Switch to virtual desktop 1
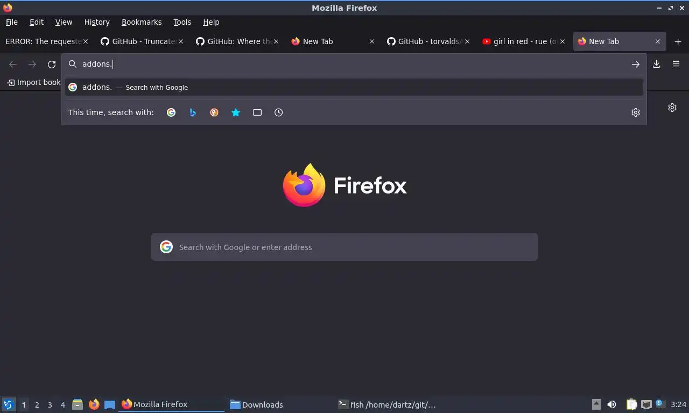This screenshot has height=413, width=689. (x=24, y=404)
